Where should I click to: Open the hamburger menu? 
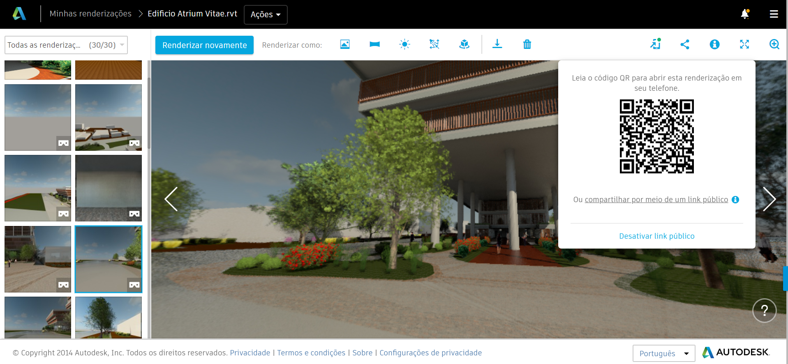(774, 14)
